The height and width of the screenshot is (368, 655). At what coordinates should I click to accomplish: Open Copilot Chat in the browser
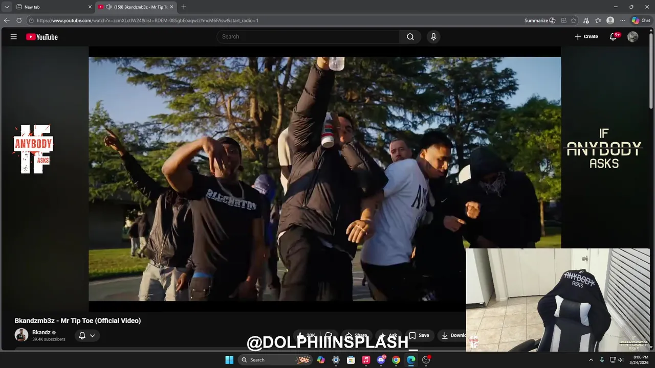(x=641, y=20)
